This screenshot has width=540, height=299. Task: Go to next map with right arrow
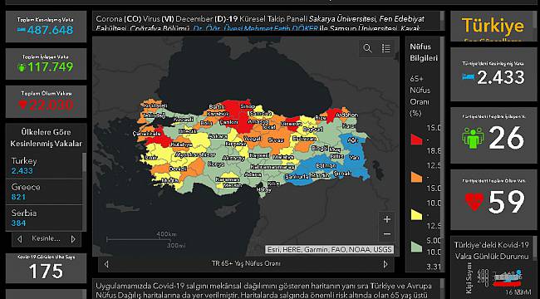point(385,264)
